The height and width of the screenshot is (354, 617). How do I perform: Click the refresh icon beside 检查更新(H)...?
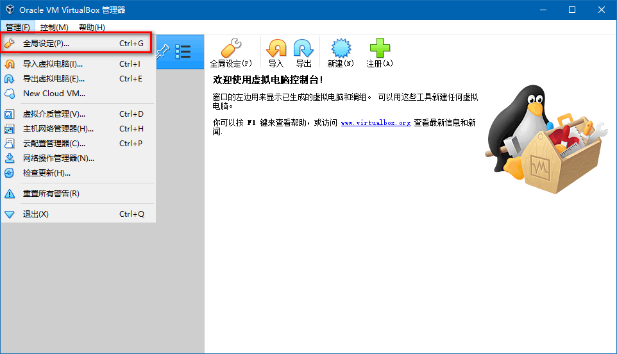[x=10, y=173]
